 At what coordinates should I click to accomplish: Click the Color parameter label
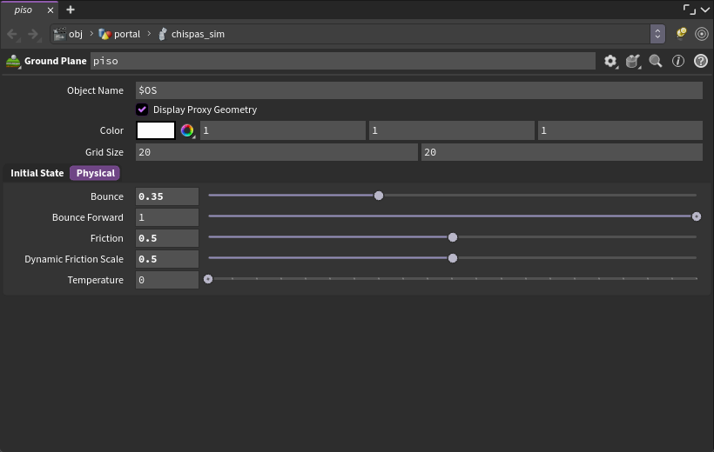pos(111,130)
